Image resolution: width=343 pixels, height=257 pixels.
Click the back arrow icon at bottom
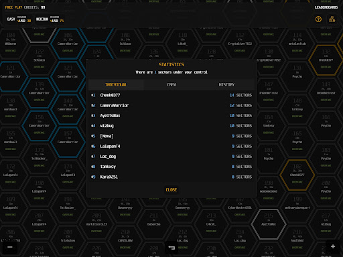click(171, 248)
